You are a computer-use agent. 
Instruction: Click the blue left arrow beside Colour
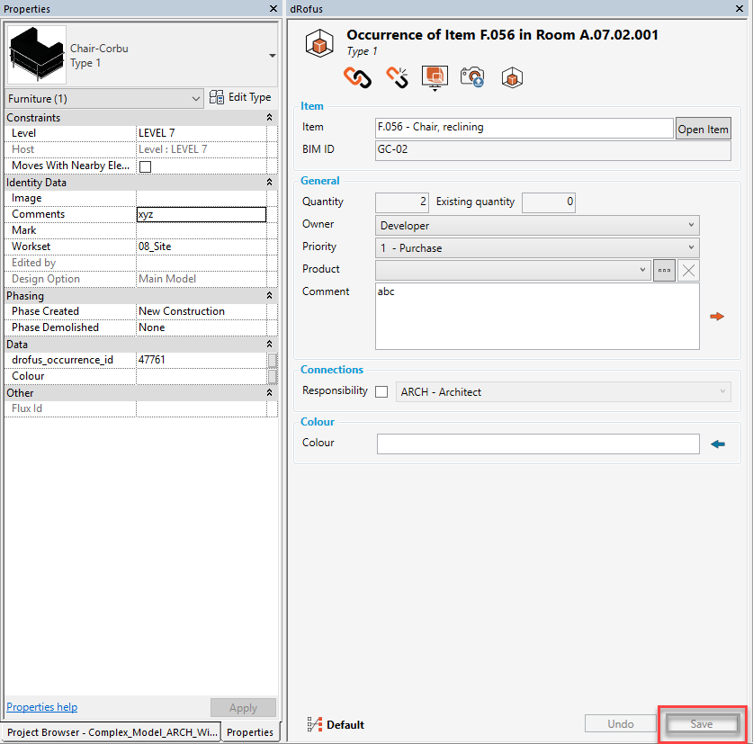point(717,444)
